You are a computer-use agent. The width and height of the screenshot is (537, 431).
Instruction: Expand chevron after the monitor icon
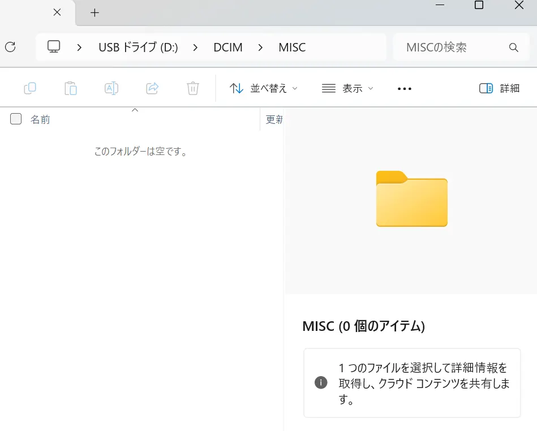pyautogui.click(x=79, y=48)
